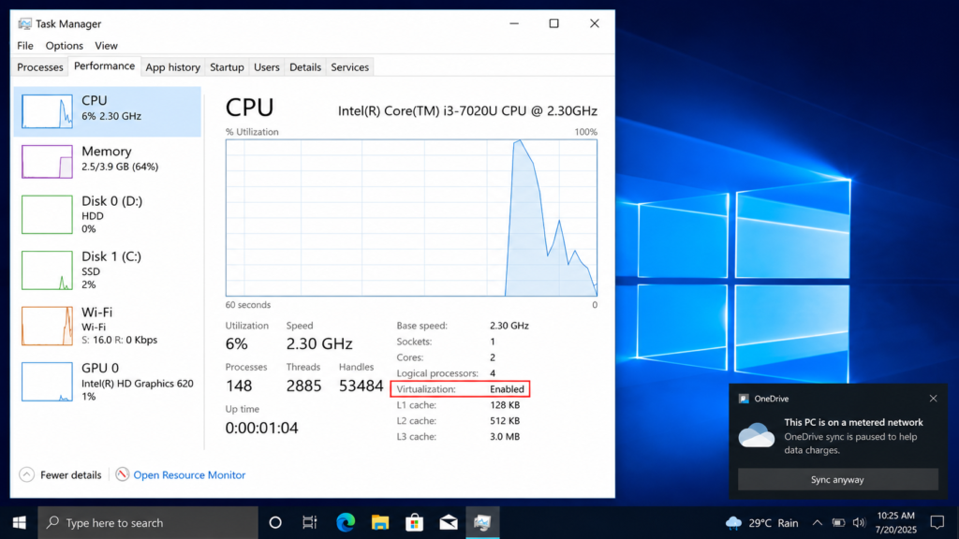Switch to the App history tab

(x=172, y=67)
